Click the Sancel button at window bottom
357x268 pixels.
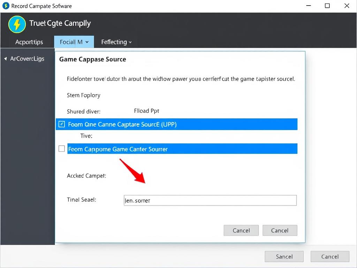284,256
